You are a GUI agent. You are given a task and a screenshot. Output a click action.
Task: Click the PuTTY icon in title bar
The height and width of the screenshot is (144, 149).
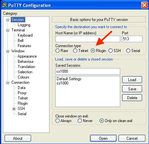[x=5, y=5]
